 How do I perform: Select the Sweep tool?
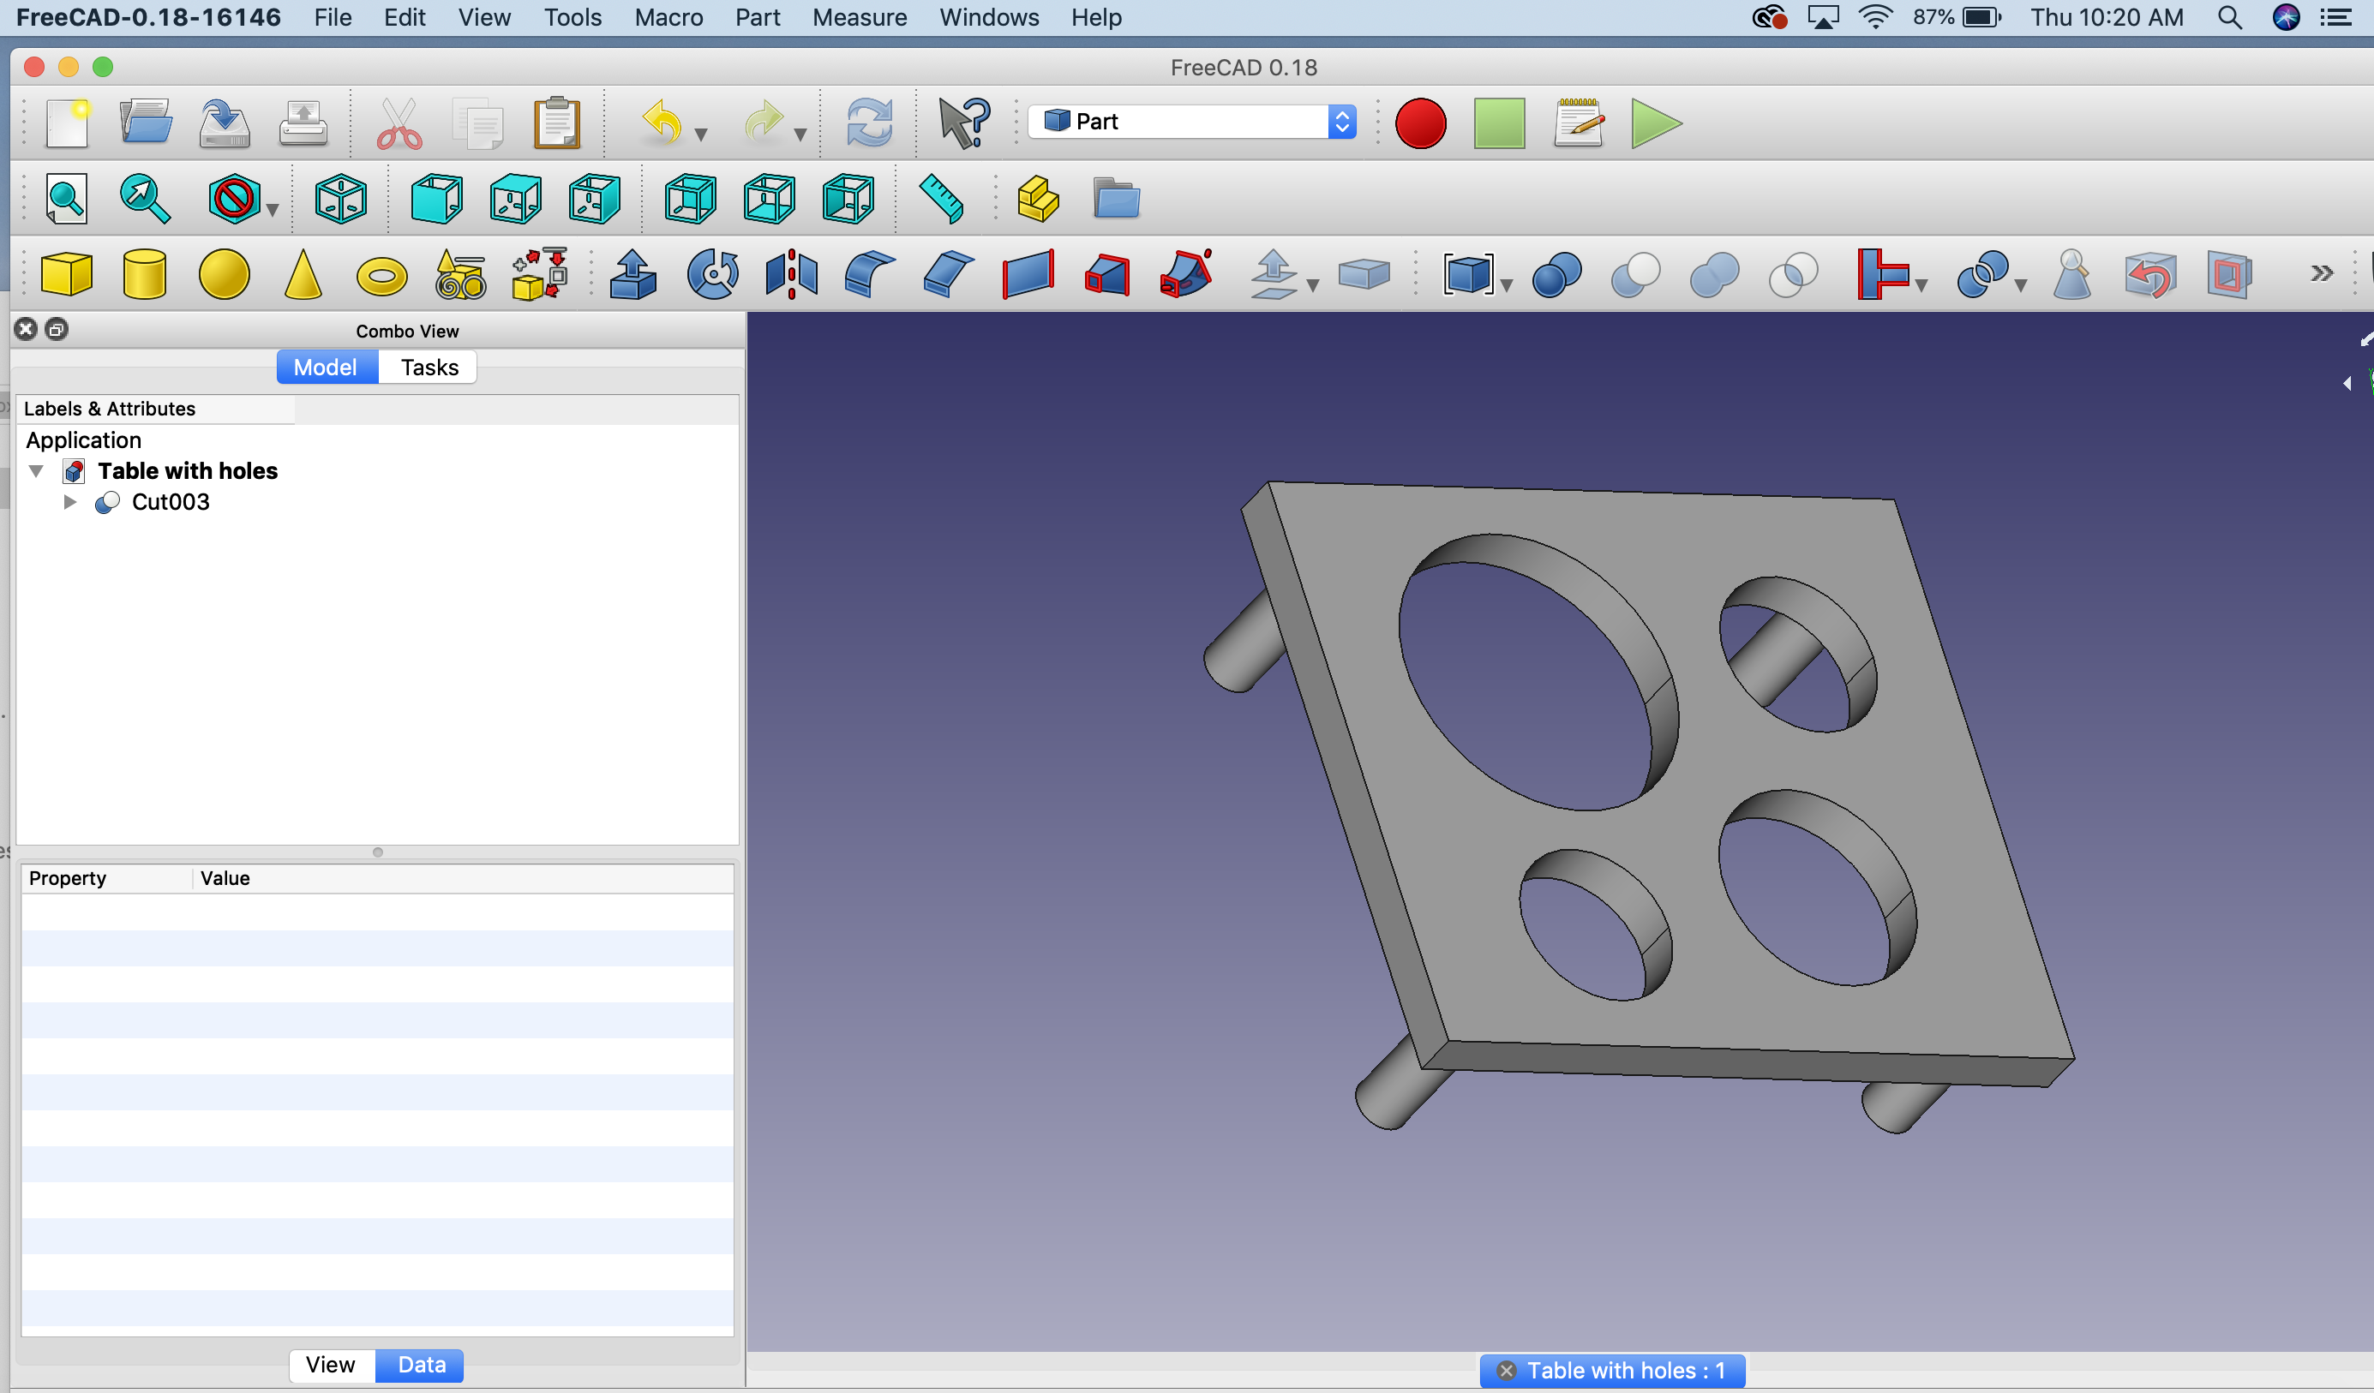coord(1186,275)
